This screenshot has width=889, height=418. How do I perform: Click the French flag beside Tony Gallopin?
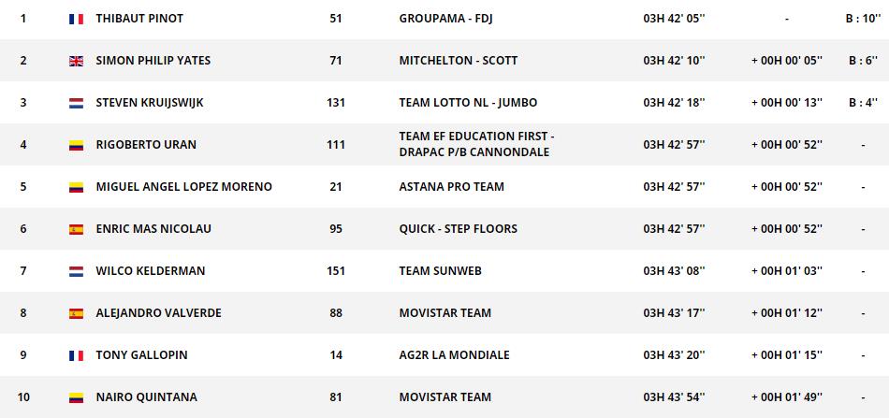coord(77,355)
